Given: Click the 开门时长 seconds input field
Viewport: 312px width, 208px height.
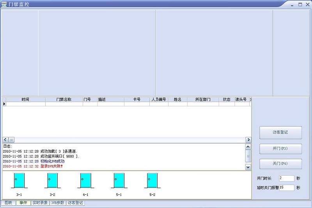Looking at the screenshot, I should 286,178.
